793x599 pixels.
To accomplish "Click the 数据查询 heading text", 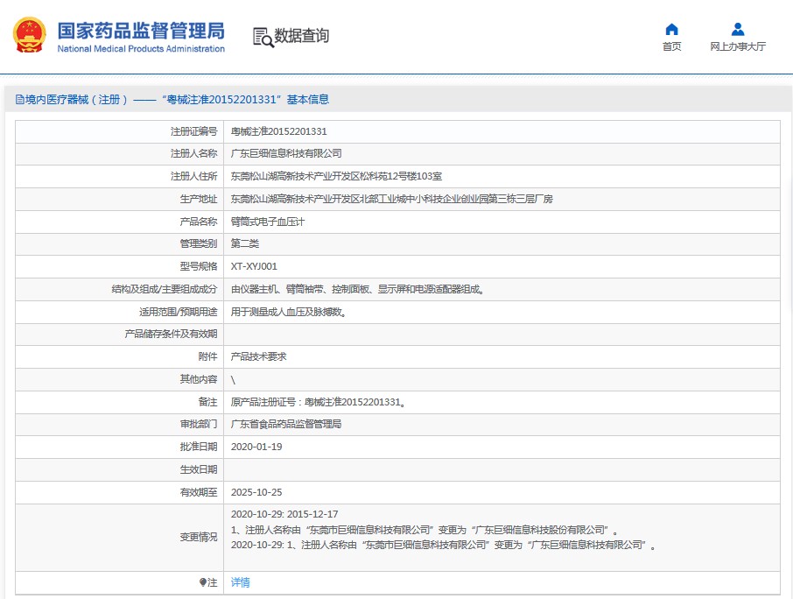I will [x=302, y=36].
